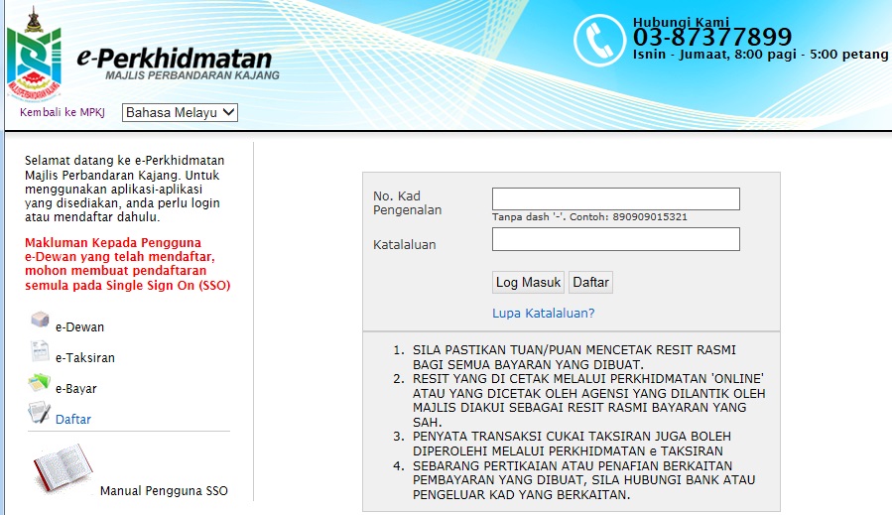Viewport: 892px width, 515px height.
Task: Click the Daftar pen-and-paper icon
Action: click(40, 412)
